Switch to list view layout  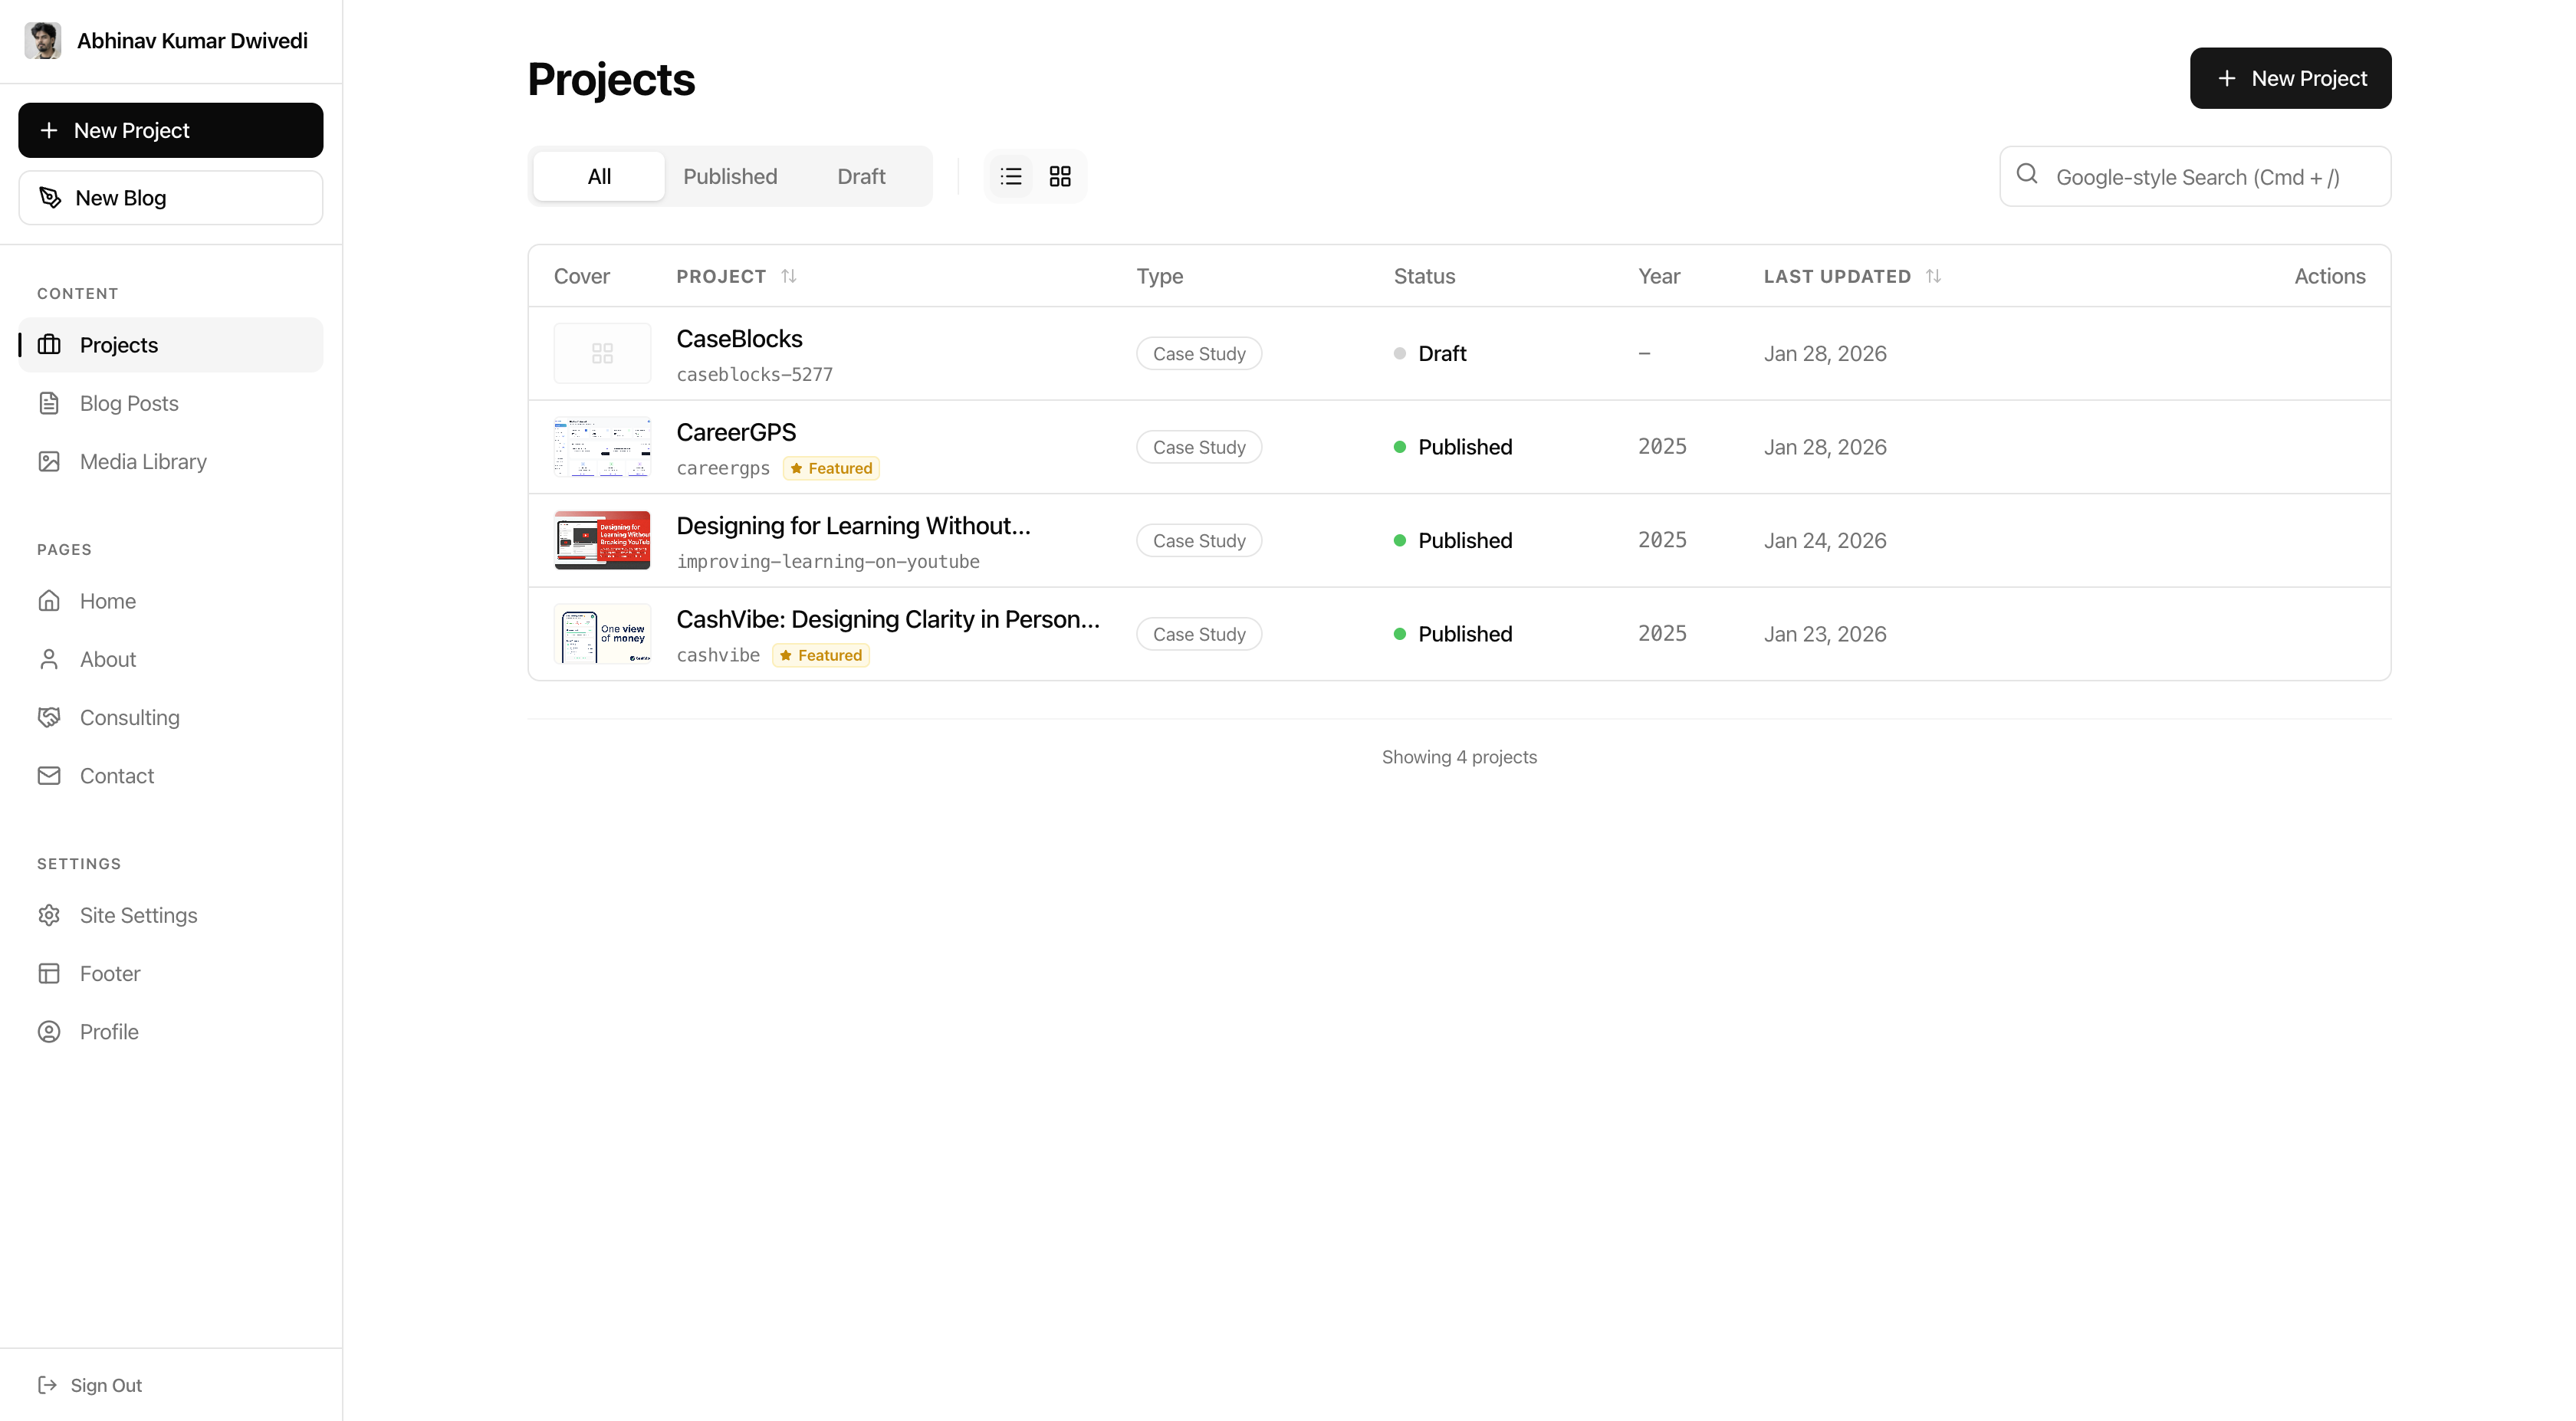[x=1011, y=176]
